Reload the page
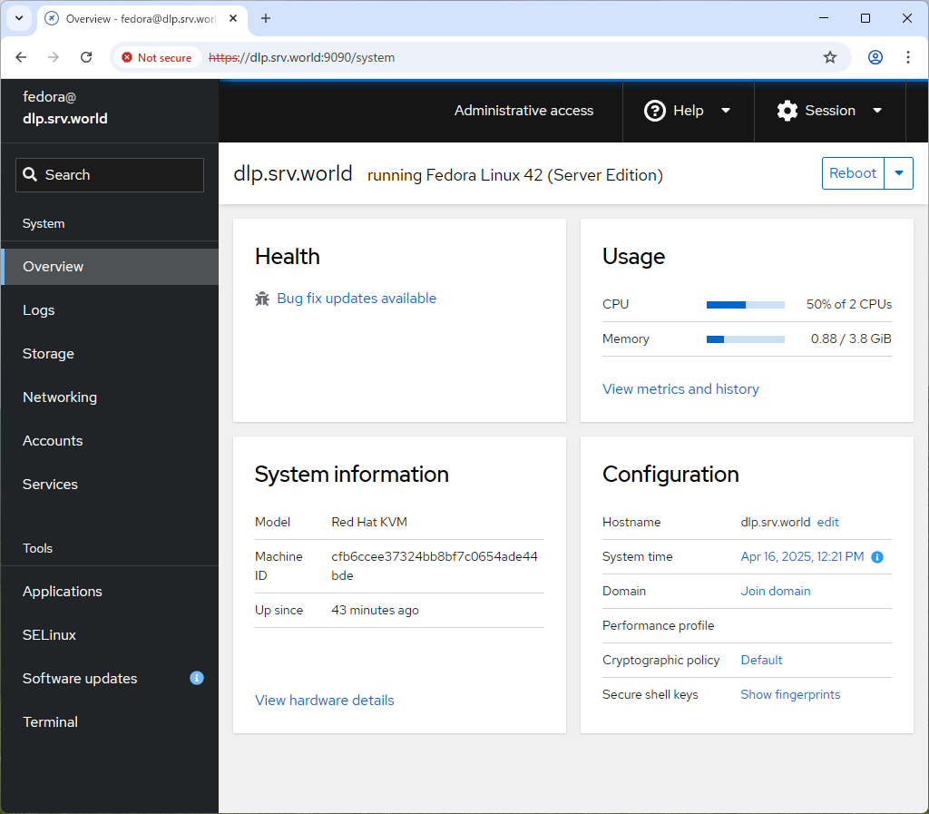This screenshot has width=929, height=814. [86, 57]
